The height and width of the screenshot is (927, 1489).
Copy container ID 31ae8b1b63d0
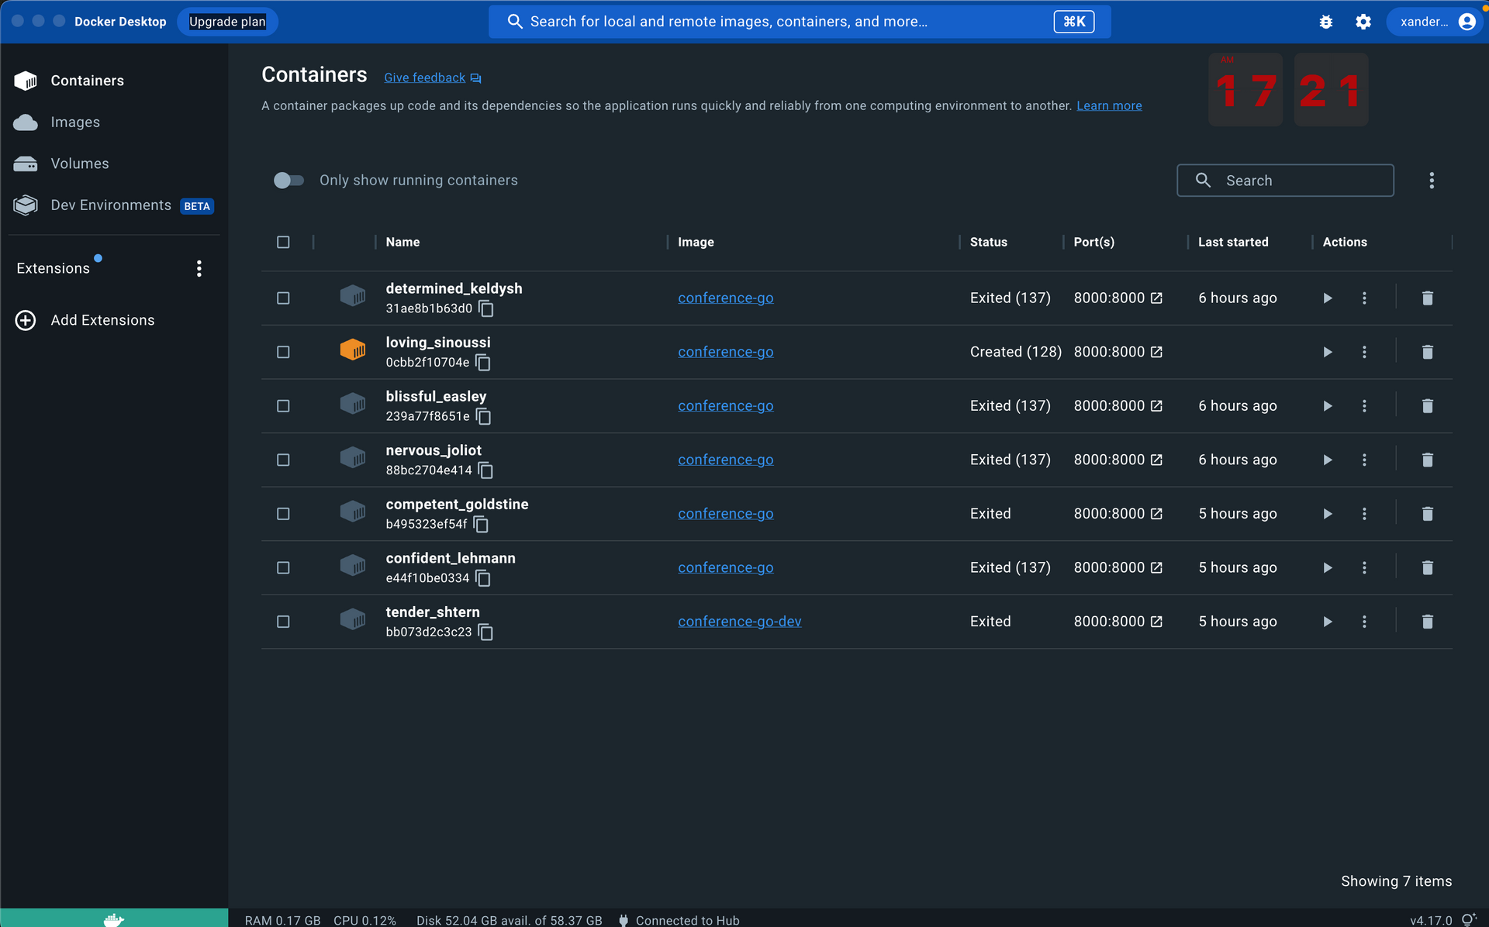(x=486, y=309)
